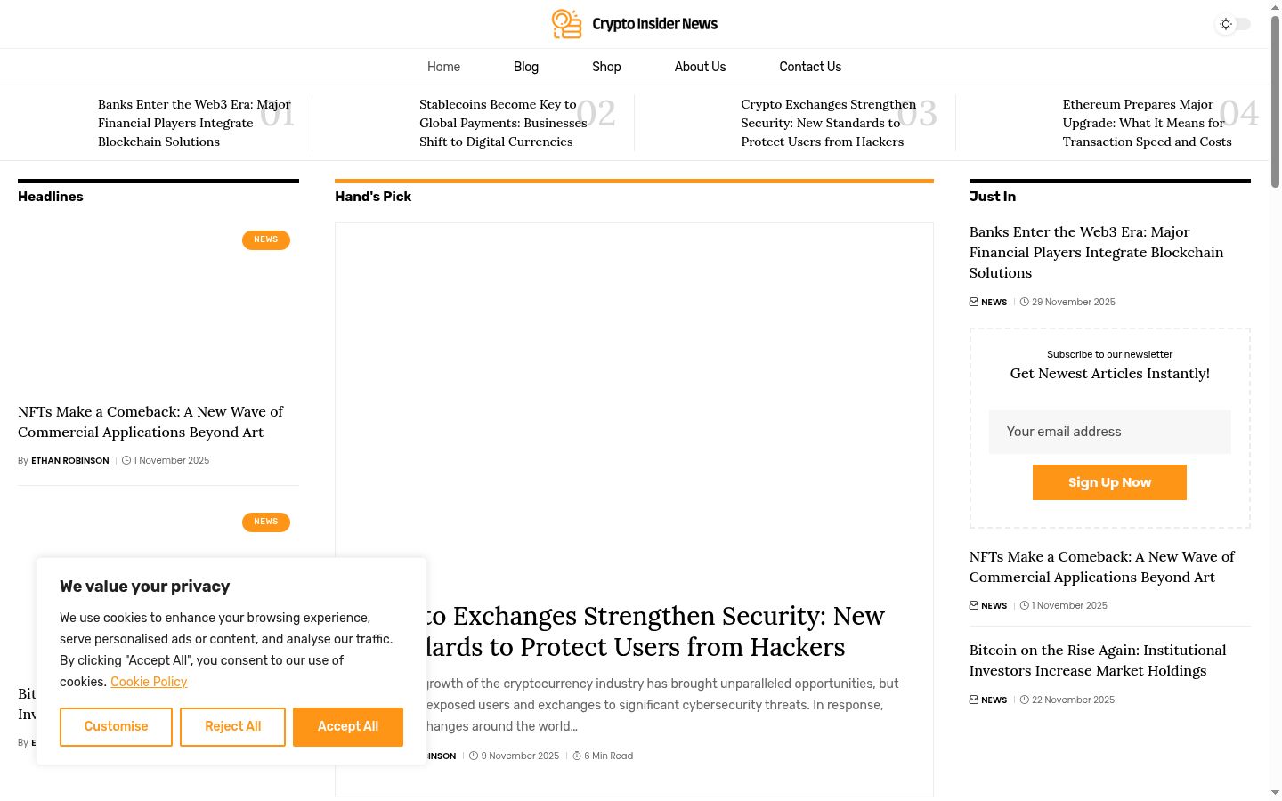Open Bitcoin on the Rise Again article
This screenshot has width=1282, height=801.
[1098, 660]
